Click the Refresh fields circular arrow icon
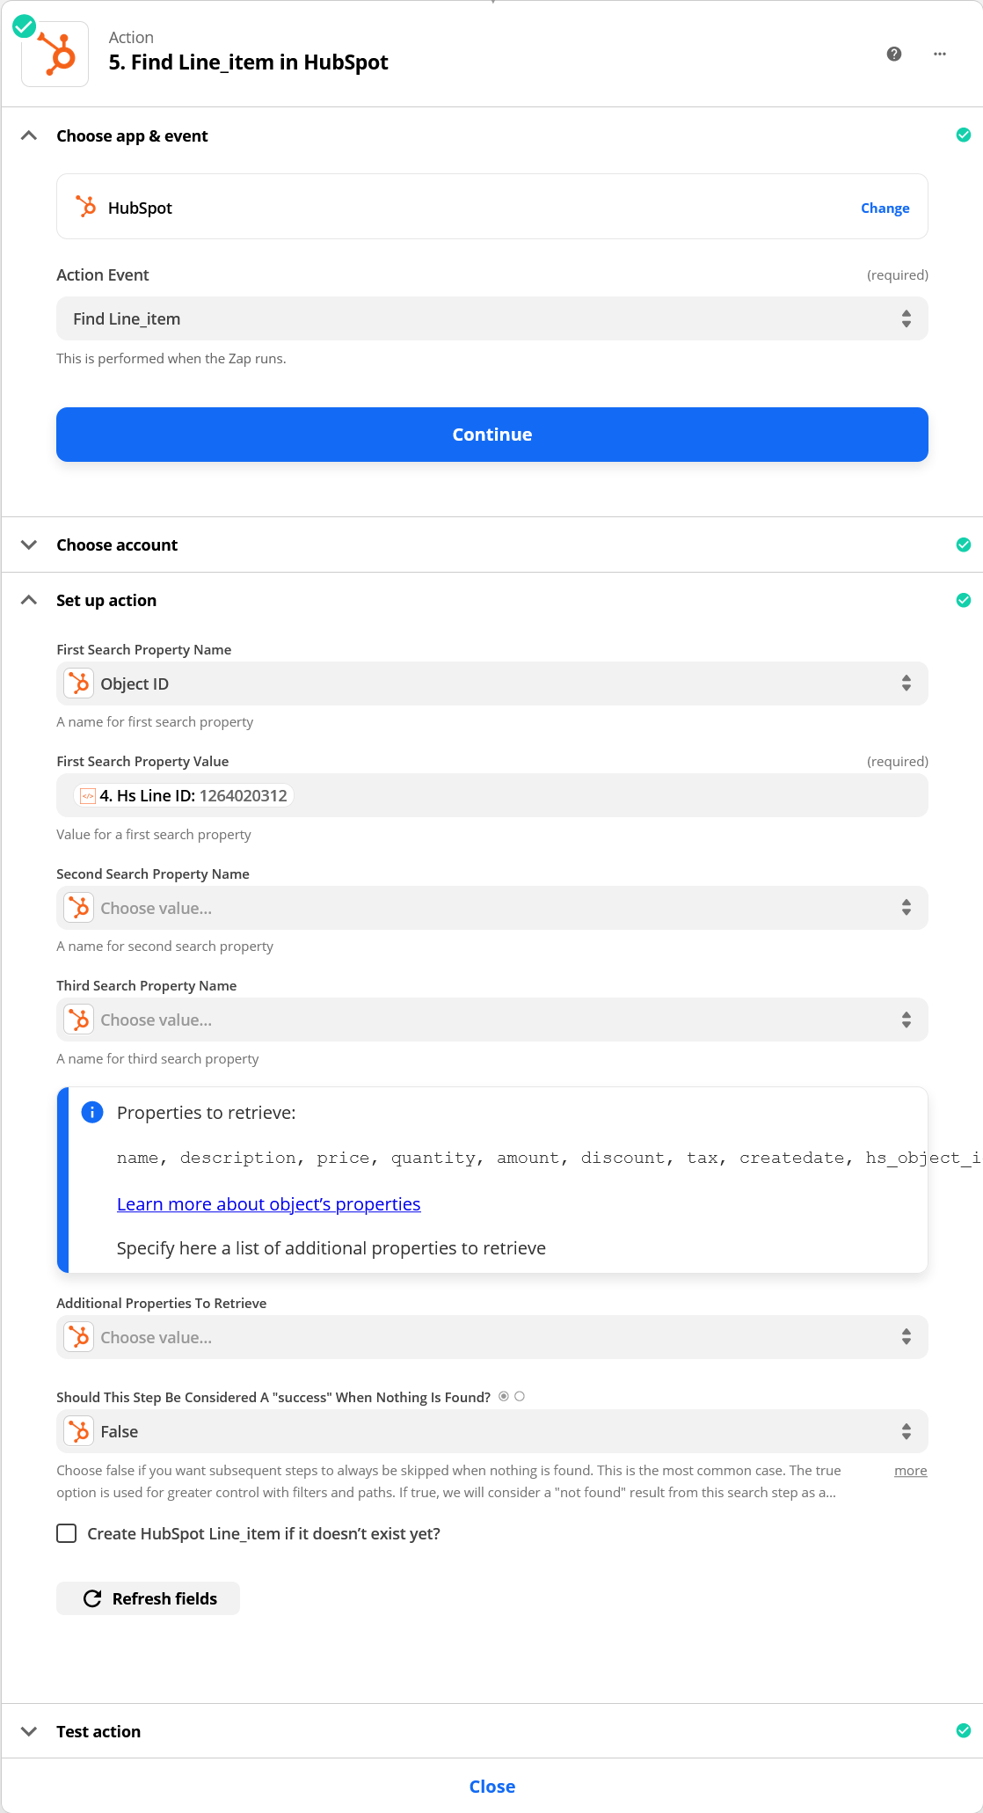The height and width of the screenshot is (1813, 983). coord(92,1598)
